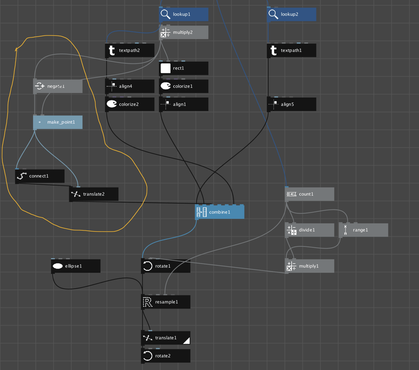Select the translate1 node label
The image size is (419, 370).
tap(166, 338)
